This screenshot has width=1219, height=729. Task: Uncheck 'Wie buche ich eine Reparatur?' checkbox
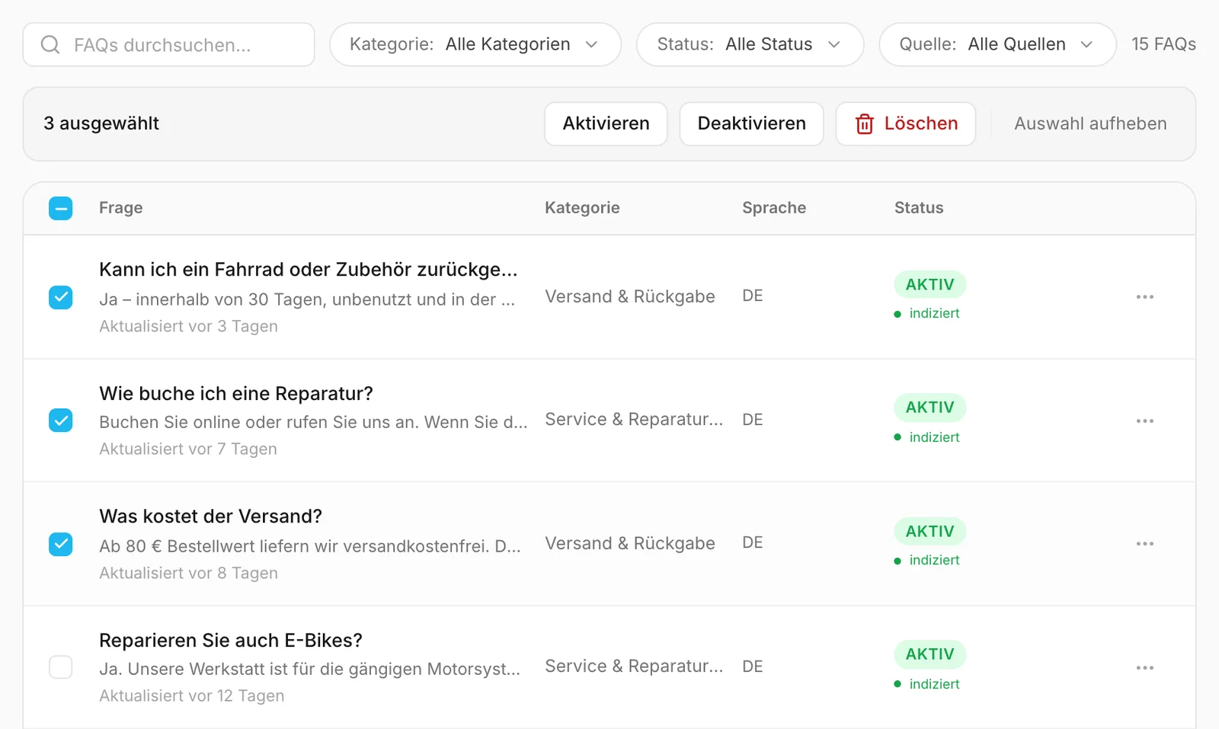(x=61, y=420)
